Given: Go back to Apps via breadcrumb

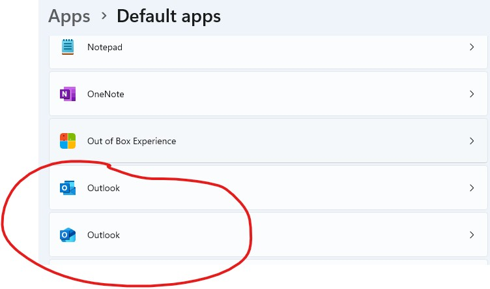Looking at the screenshot, I should [x=69, y=16].
